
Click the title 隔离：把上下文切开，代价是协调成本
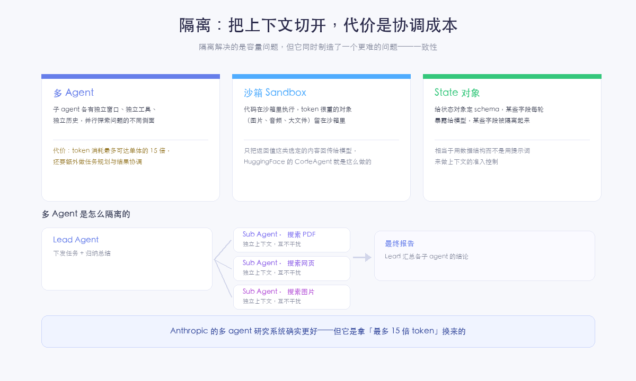point(318,25)
